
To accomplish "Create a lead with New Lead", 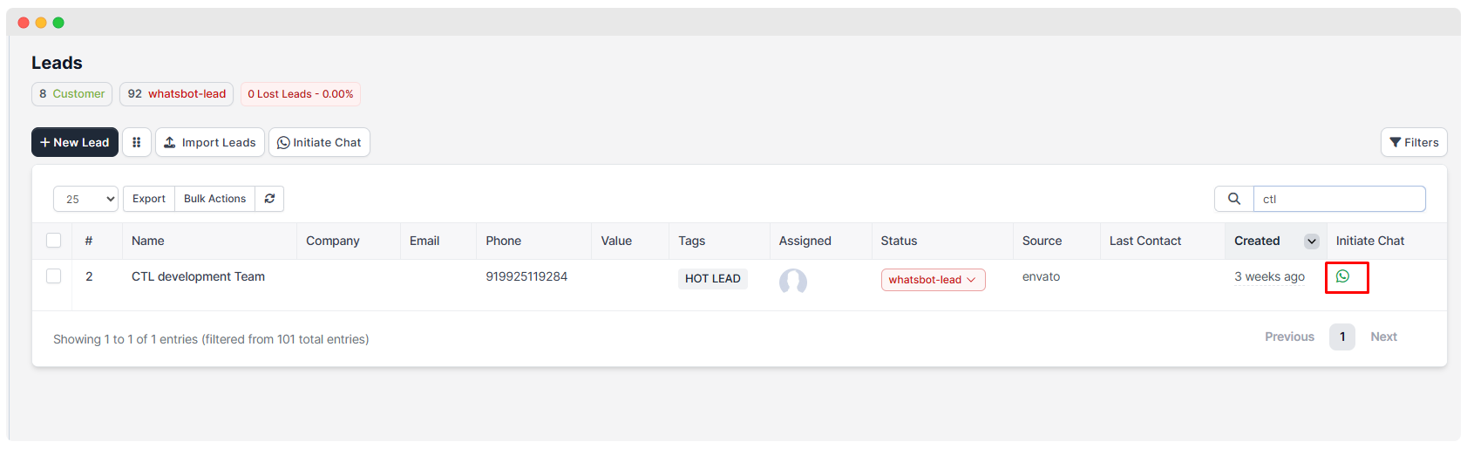I will 75,142.
